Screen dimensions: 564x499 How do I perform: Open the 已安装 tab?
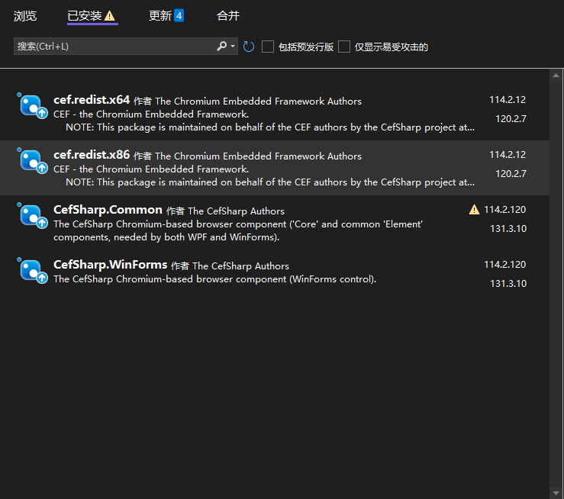pyautogui.click(x=85, y=16)
